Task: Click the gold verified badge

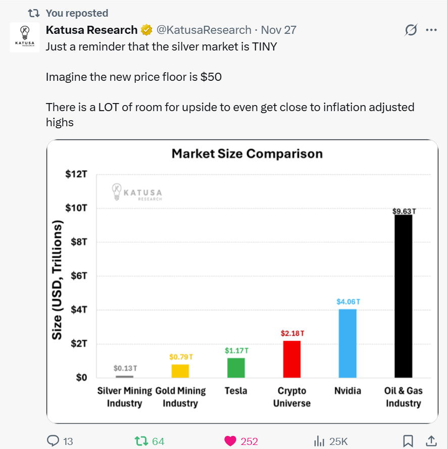Action: [146, 30]
